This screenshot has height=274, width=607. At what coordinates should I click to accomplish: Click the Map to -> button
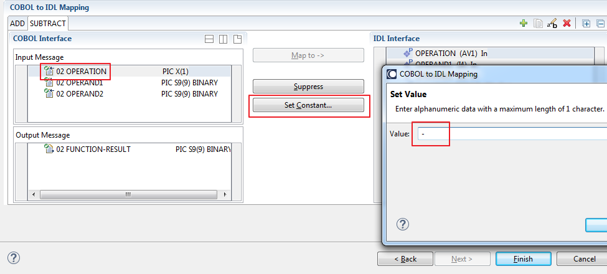click(x=309, y=55)
